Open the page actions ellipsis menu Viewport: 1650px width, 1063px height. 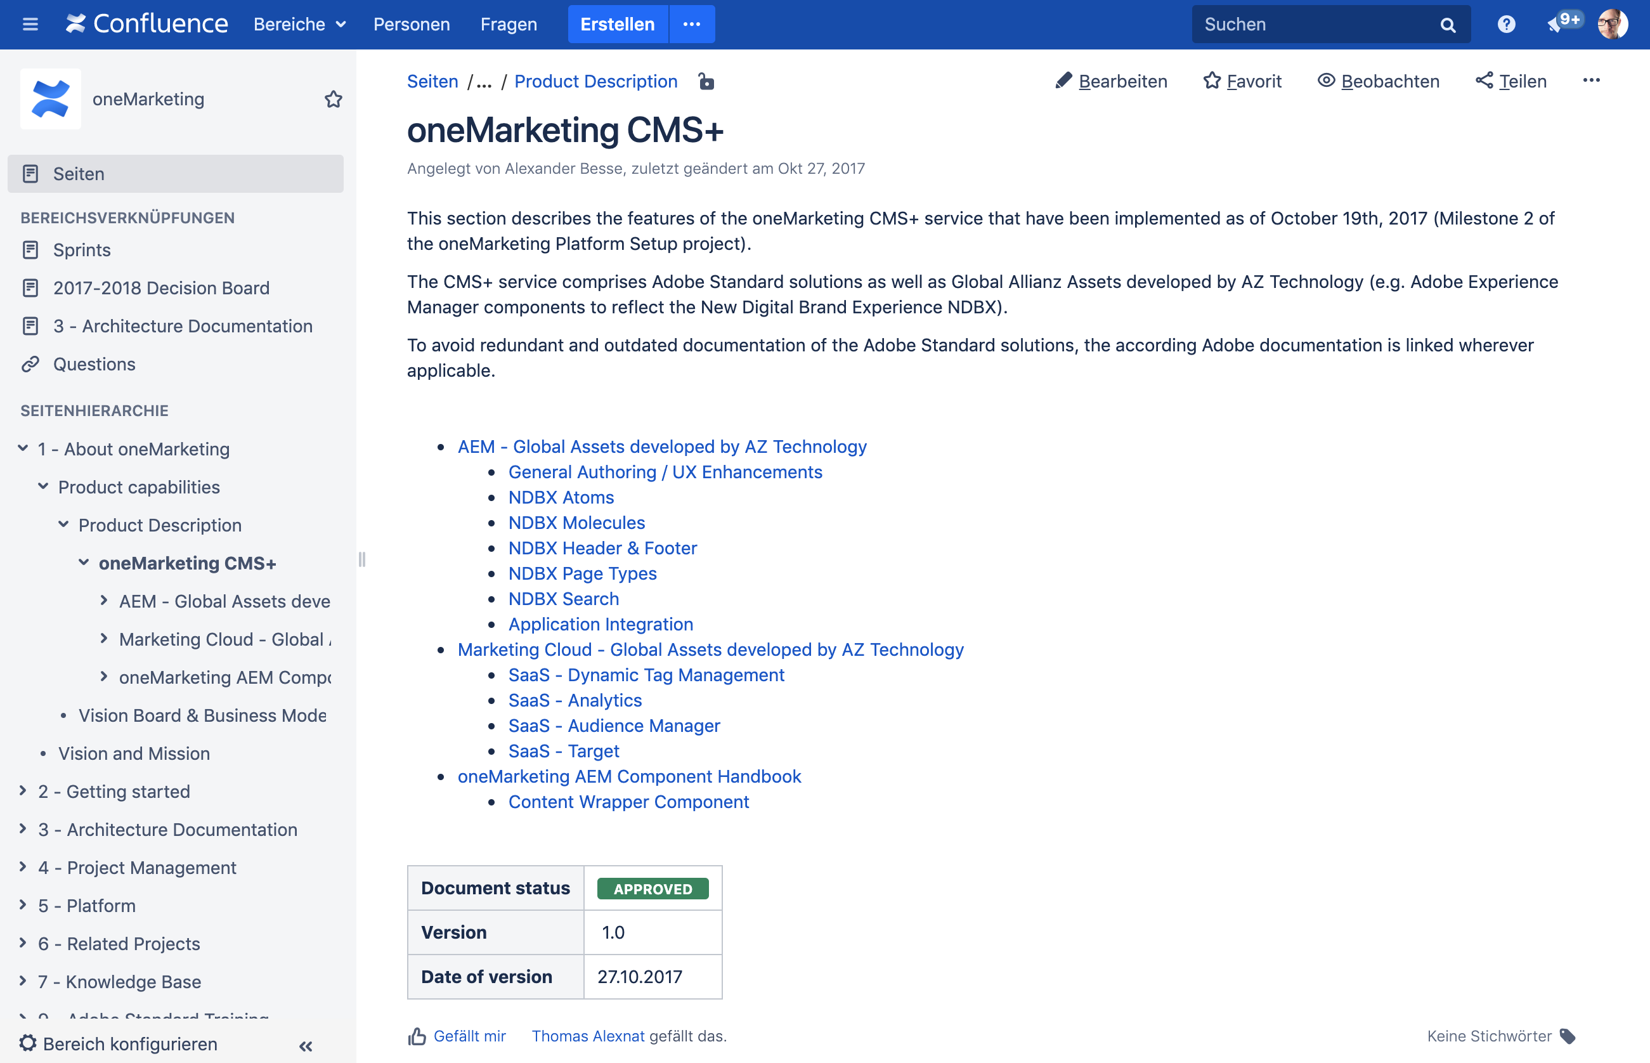pos(1591,81)
